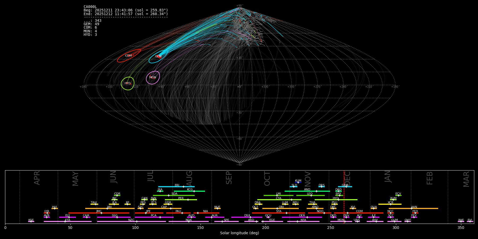This screenshot has height=239, width=478.
Task: Click the "GEM: 49" count in the legend
Action: tap(91, 24)
